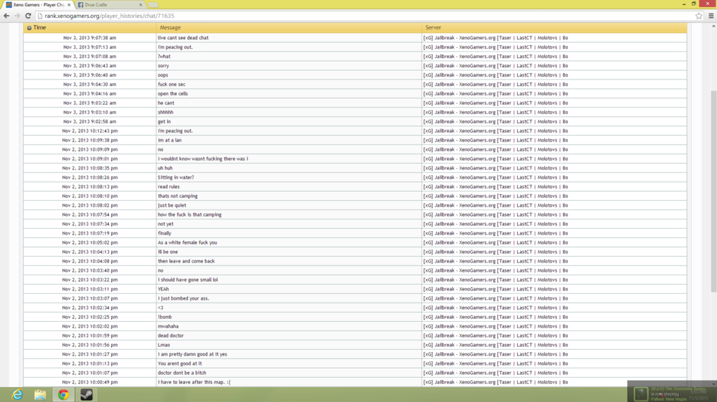Open Steam from taskbar

(x=87, y=394)
